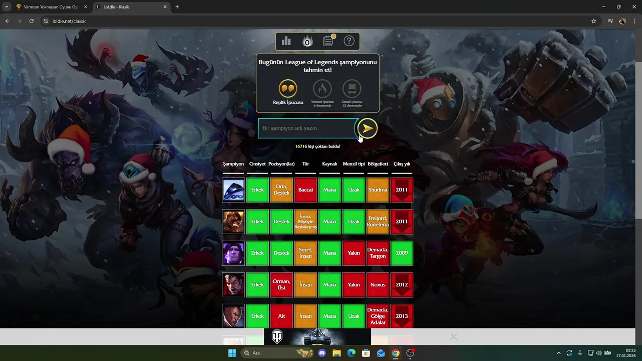
Task: Click the Menzil tipi column header
Action: pyautogui.click(x=354, y=164)
